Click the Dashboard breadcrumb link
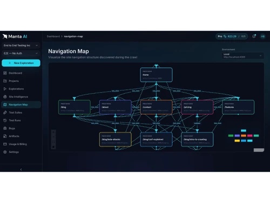This screenshot has height=203, width=270. 53,36
